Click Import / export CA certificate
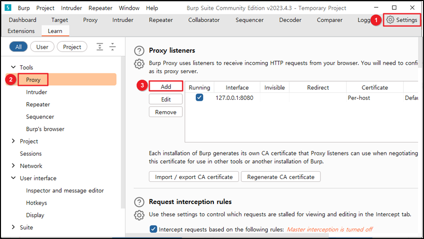The image size is (424, 239). point(194,177)
